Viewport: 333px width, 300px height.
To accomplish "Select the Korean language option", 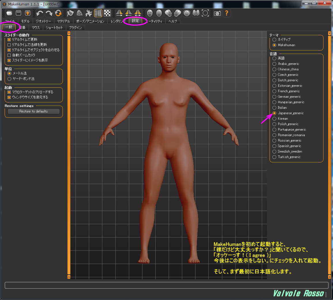I will point(274,119).
